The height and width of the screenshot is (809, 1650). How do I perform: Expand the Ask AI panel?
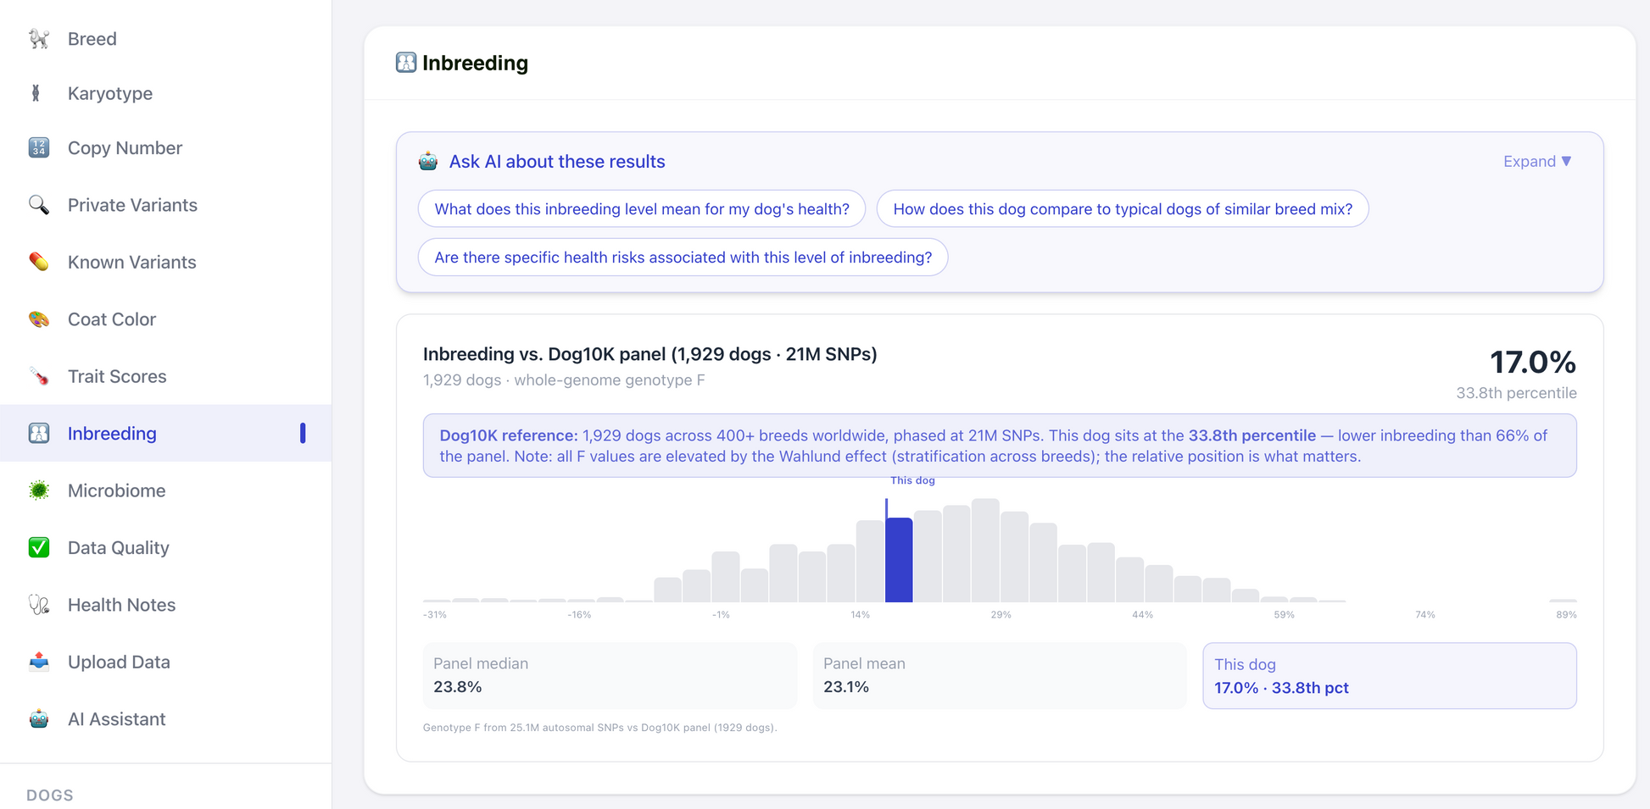[1537, 161]
